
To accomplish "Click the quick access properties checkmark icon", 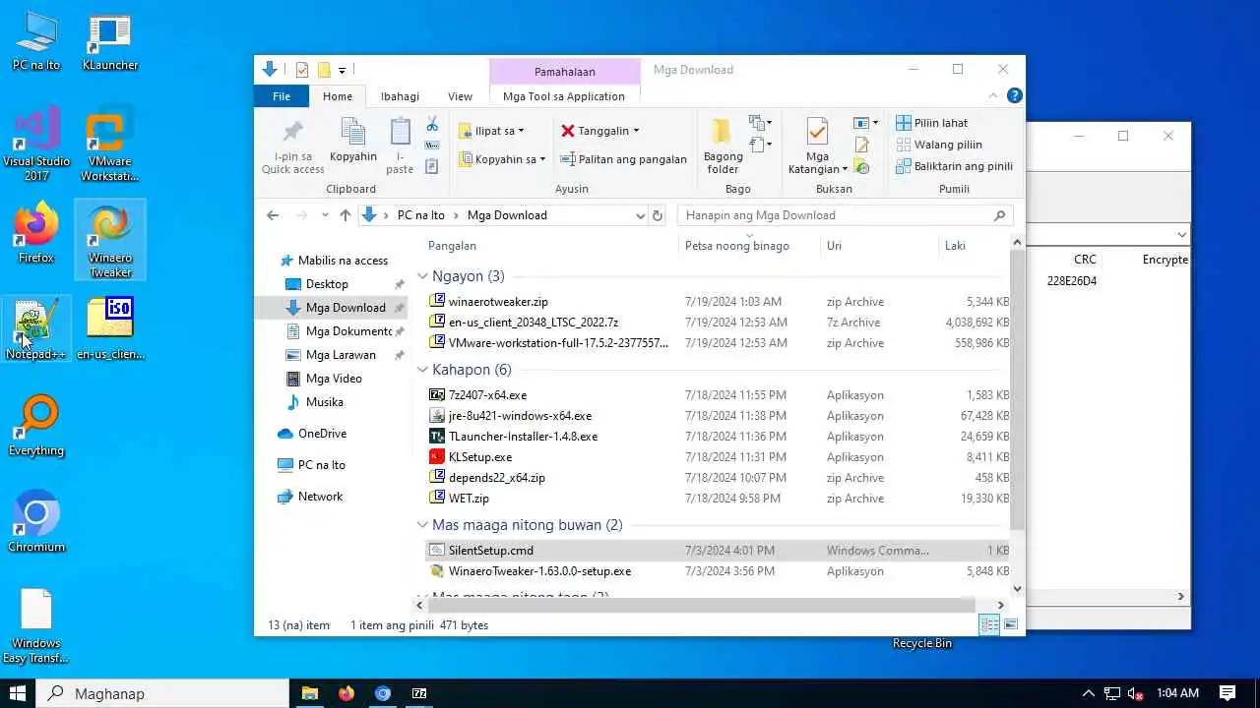I will (x=302, y=70).
